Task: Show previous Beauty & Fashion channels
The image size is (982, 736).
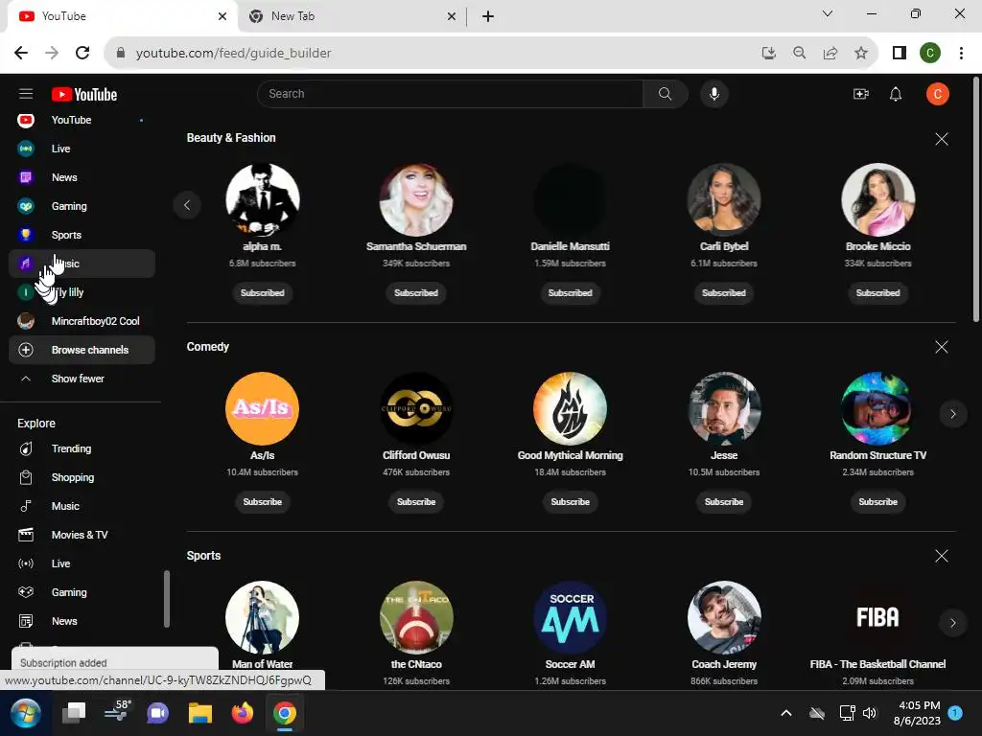Action: pos(187,205)
